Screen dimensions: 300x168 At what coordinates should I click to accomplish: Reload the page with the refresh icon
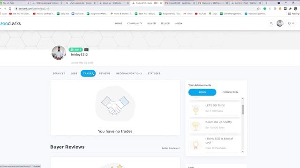[x=10, y=8]
